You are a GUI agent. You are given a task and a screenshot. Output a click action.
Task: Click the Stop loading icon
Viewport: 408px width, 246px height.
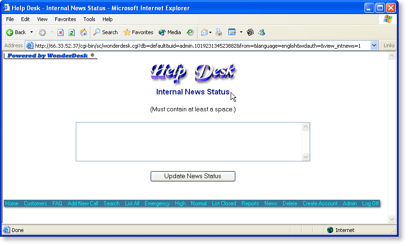tap(60, 33)
